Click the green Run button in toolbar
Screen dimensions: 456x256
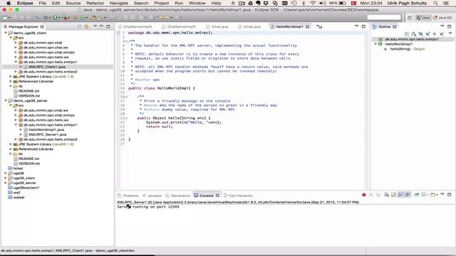55,18
